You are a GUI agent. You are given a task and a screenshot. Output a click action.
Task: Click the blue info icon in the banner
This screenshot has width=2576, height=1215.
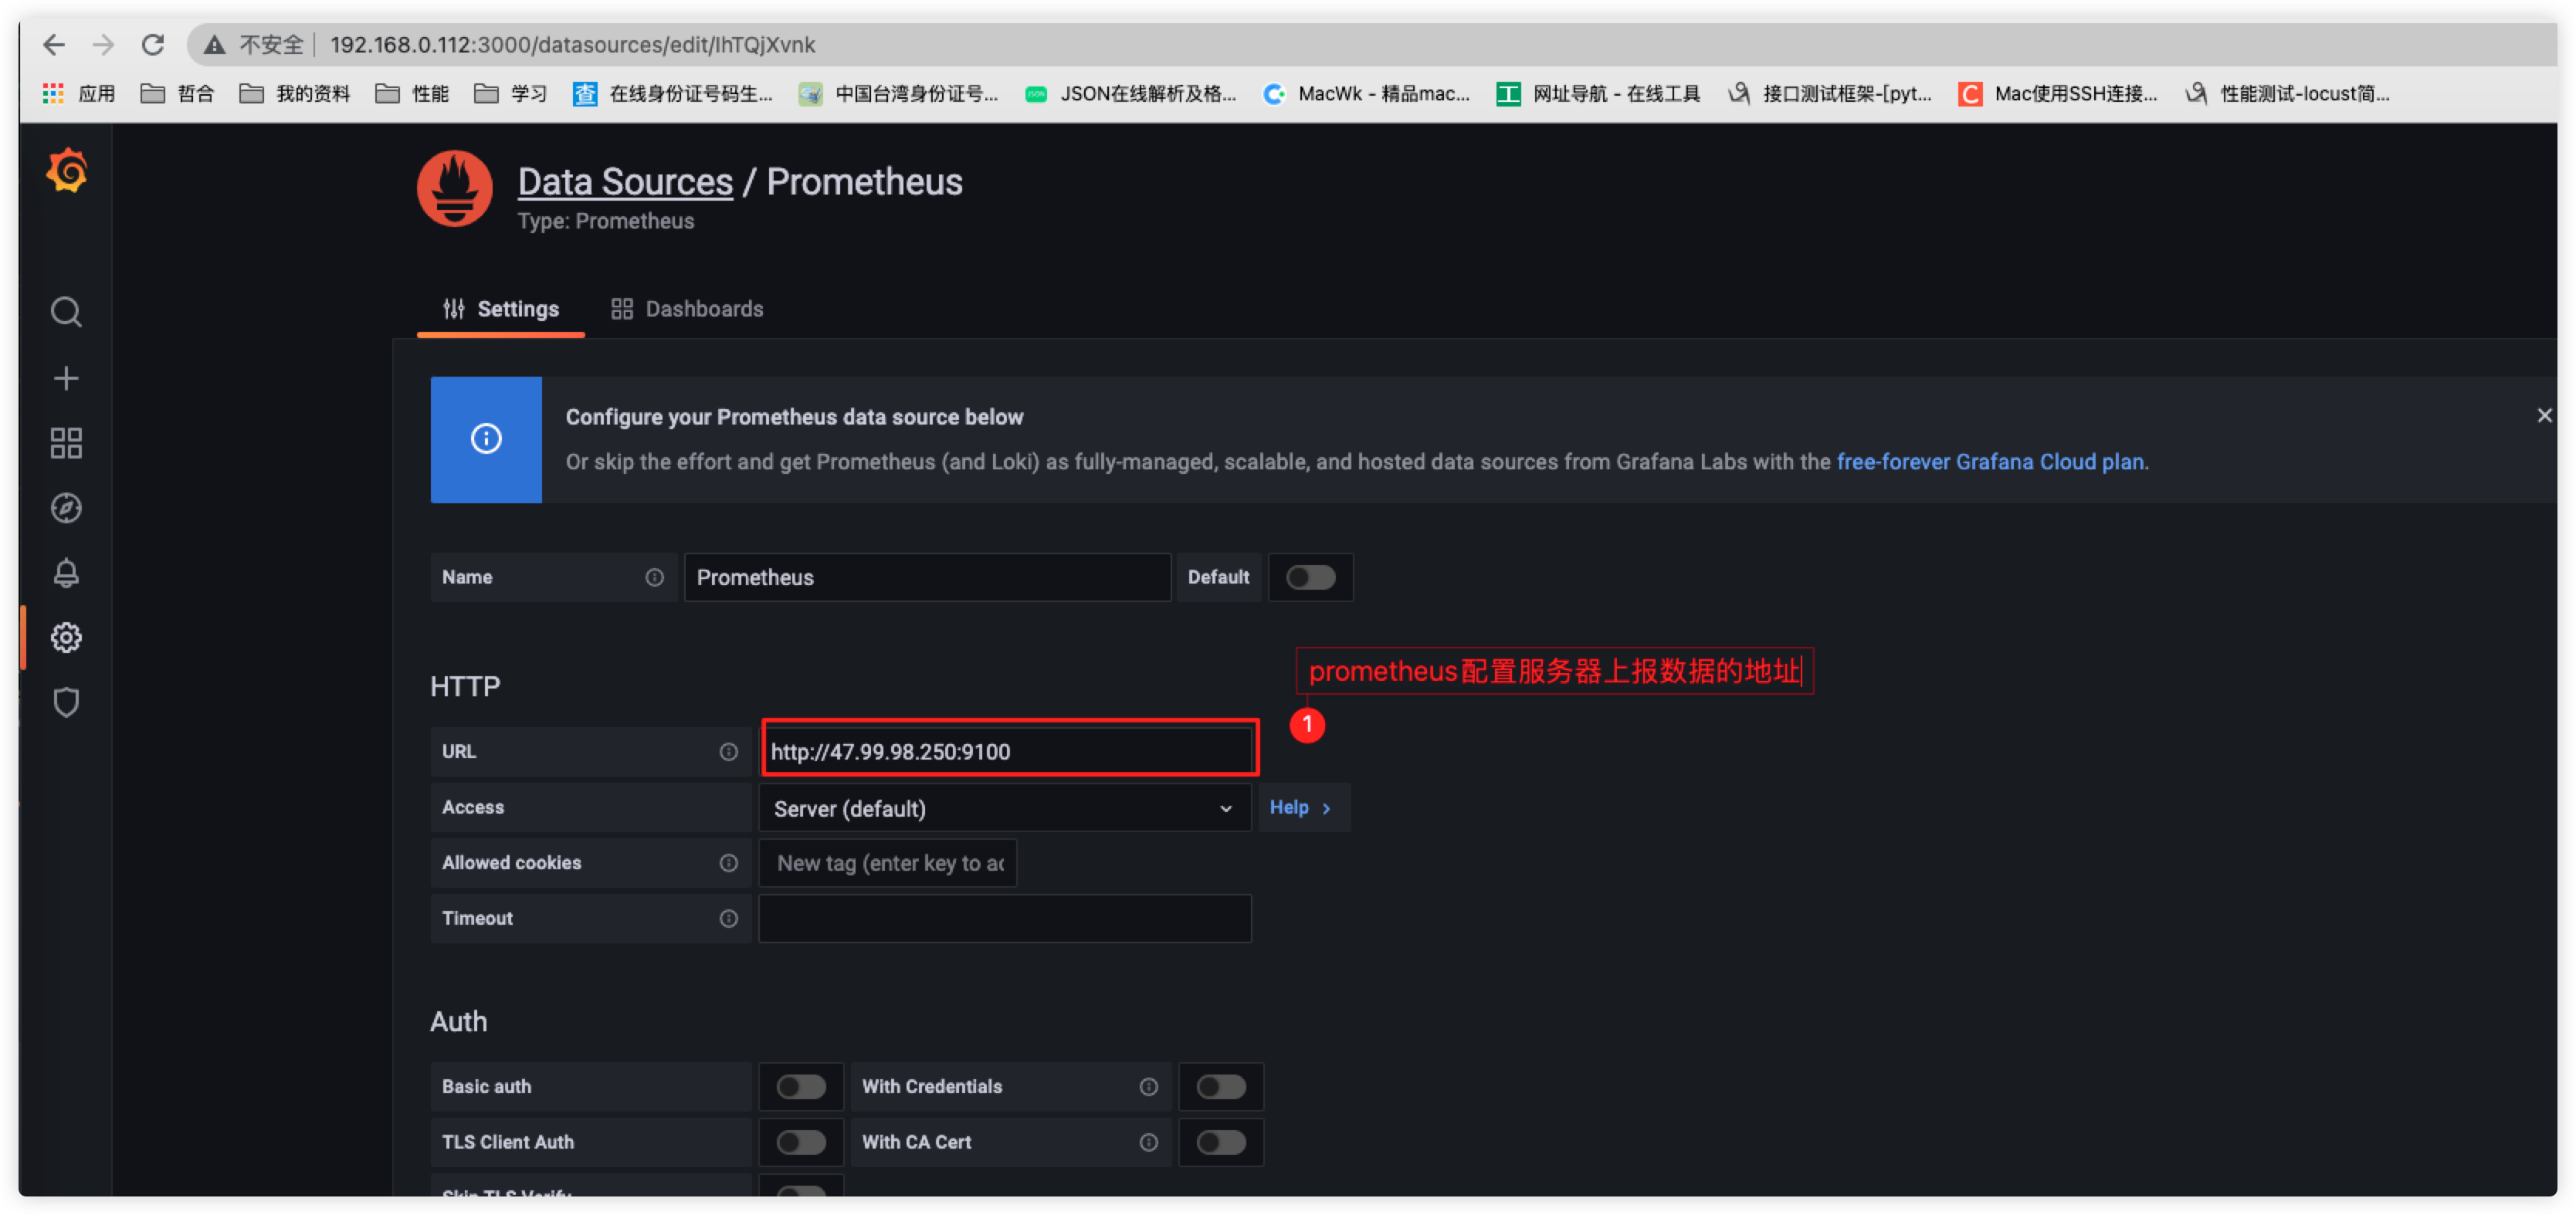pos(486,439)
